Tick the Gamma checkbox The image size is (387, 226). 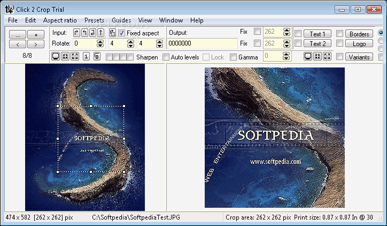[x=233, y=57]
